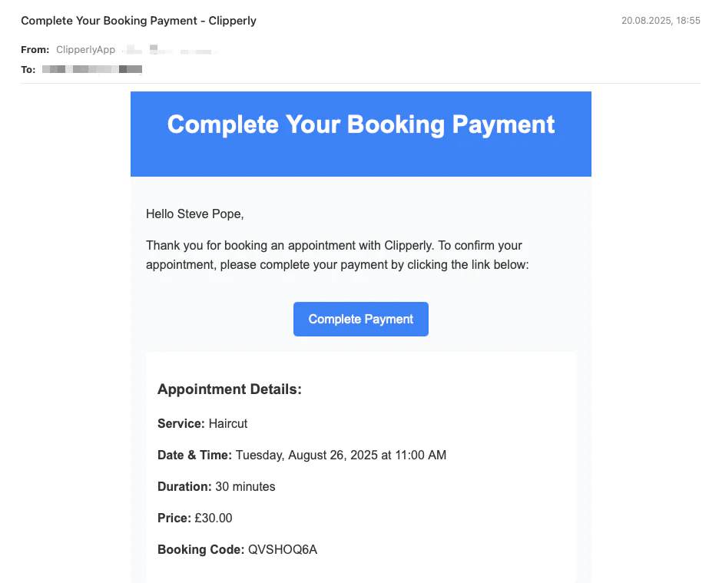Screen dimensions: 709x583
Task: Click the thank-you paragraph text
Action: (x=334, y=255)
